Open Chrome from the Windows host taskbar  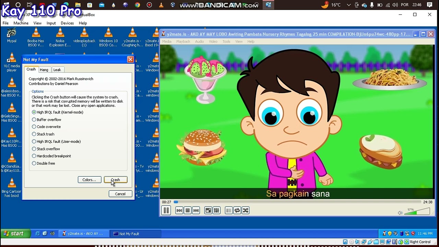[x=137, y=5]
